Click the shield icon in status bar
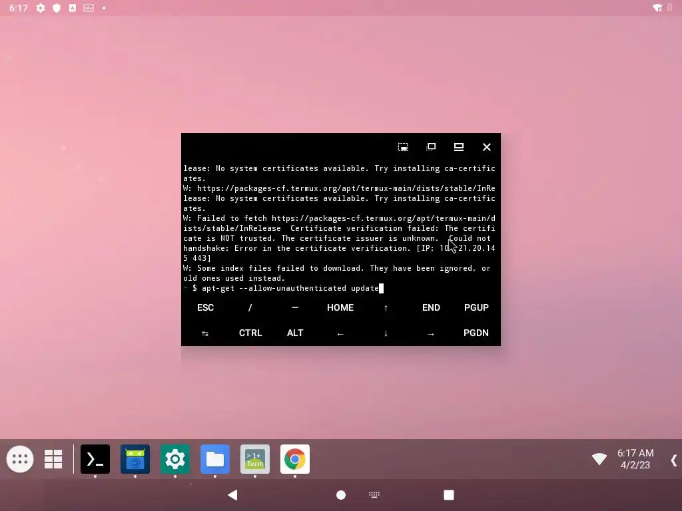The height and width of the screenshot is (511, 682). [57, 8]
